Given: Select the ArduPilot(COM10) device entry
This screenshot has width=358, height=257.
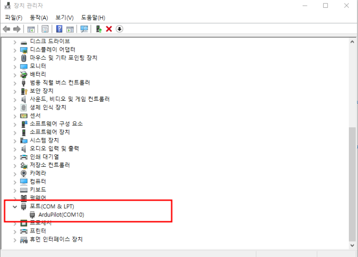Looking at the screenshot, I should (x=61, y=215).
